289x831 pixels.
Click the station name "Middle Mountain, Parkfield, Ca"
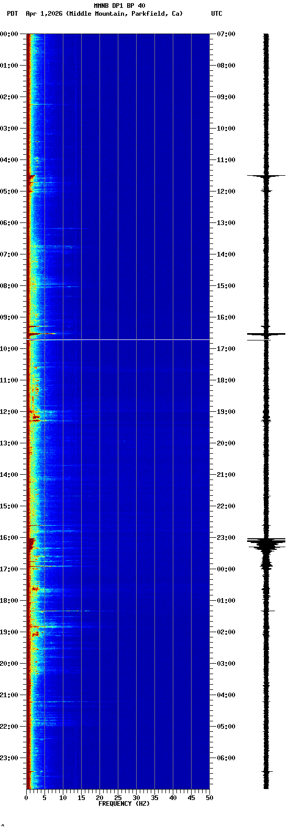(125, 14)
